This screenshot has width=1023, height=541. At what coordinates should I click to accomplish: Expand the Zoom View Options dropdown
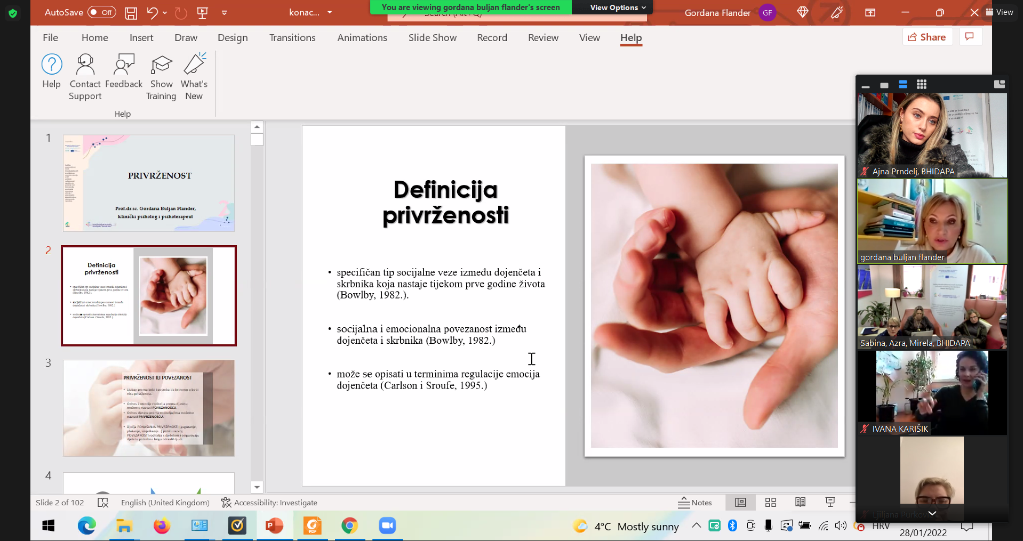click(618, 7)
